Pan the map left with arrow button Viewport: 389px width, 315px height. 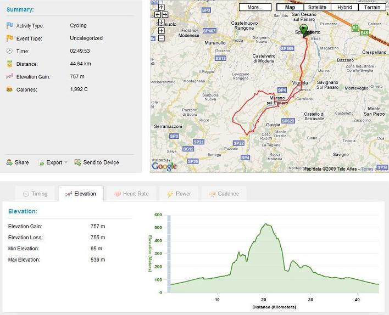click(158, 15)
